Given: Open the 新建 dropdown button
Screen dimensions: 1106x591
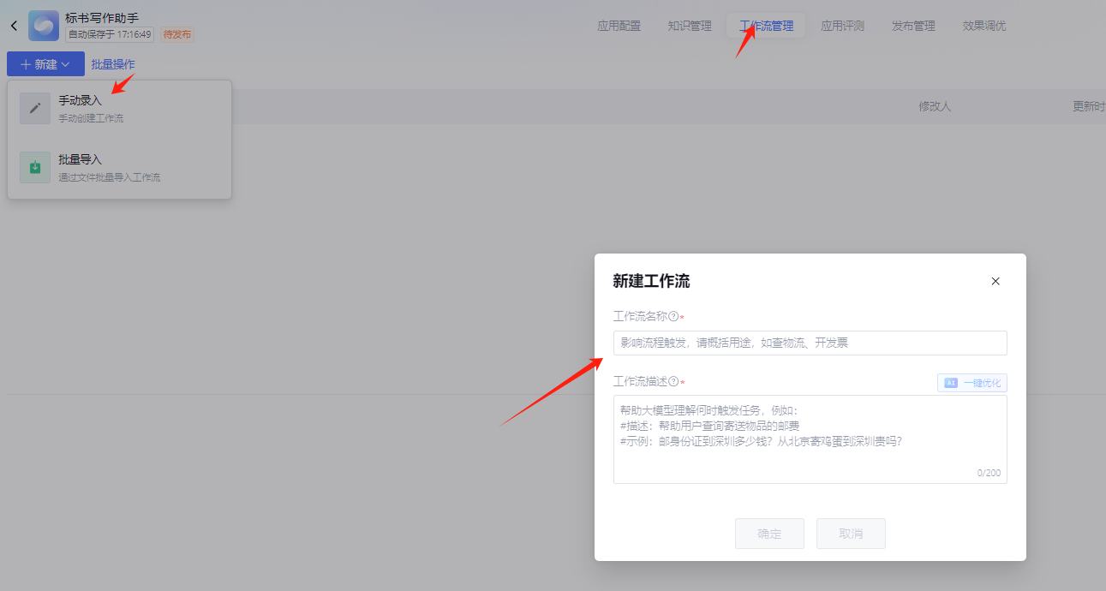Looking at the screenshot, I should coord(45,64).
